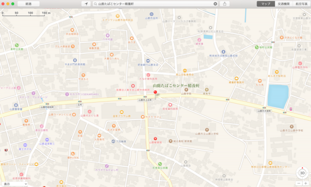Click the 山鹿市上広町 intersection label
311x187 pixels.
[145, 100]
